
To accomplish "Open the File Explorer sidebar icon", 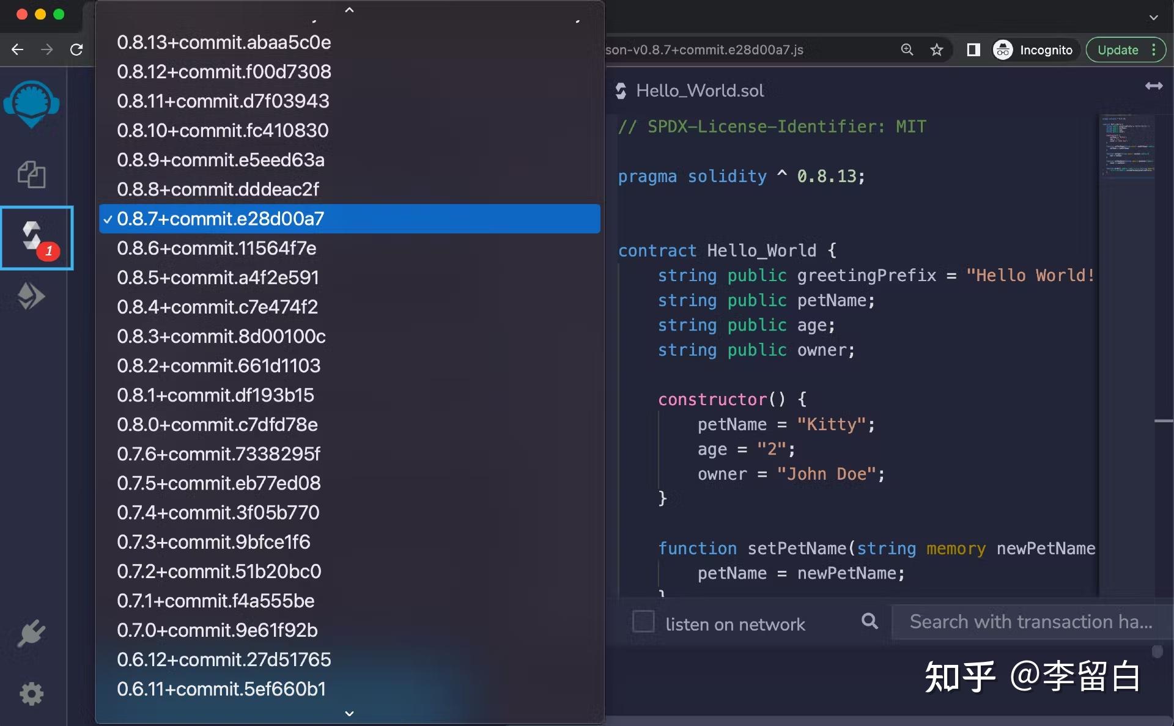I will 32,175.
